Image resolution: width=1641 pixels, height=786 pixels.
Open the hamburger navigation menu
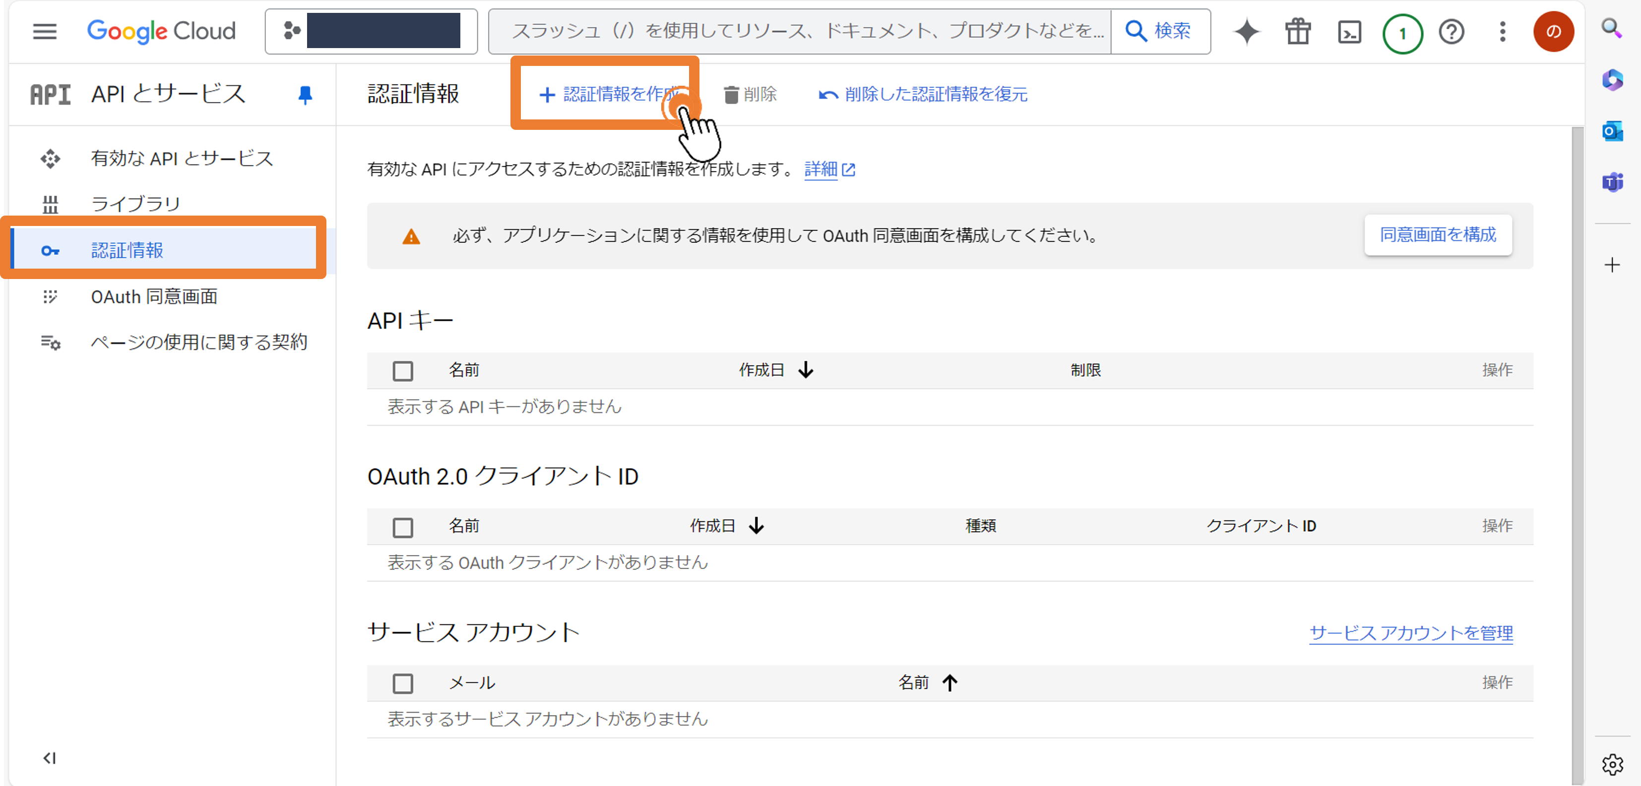click(45, 31)
